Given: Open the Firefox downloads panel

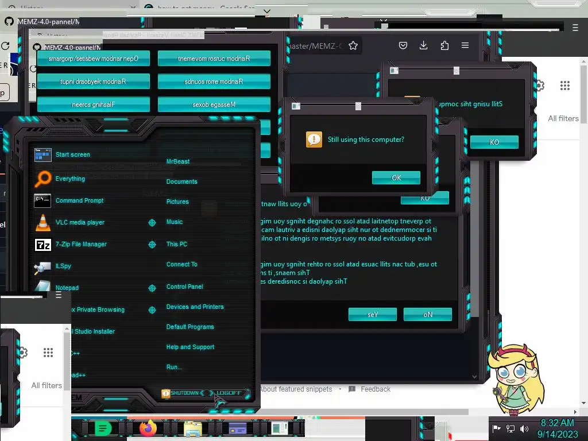Looking at the screenshot, I should (423, 46).
